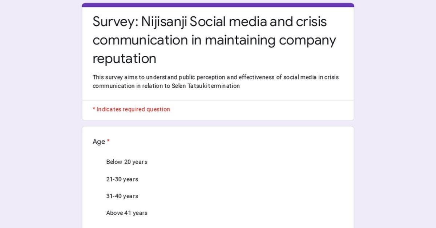Click the word "reputation" in the form title

coord(124,58)
